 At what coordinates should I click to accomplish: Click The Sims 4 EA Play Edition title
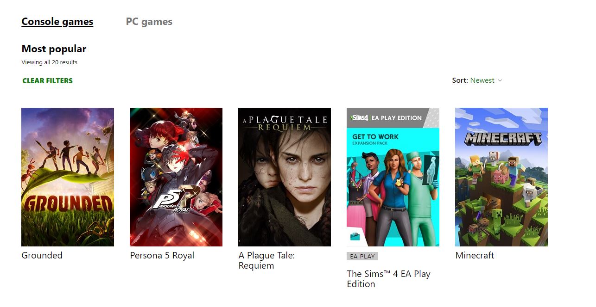pyautogui.click(x=389, y=279)
